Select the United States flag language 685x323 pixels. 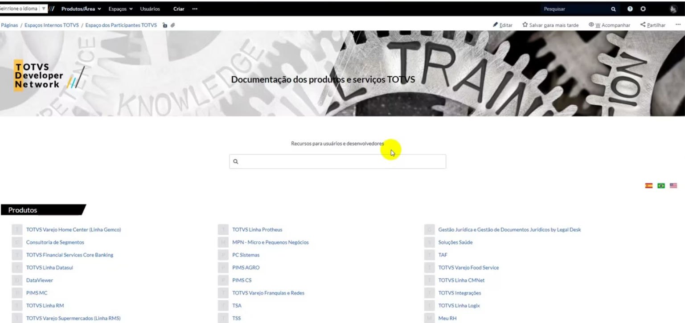tap(673, 186)
